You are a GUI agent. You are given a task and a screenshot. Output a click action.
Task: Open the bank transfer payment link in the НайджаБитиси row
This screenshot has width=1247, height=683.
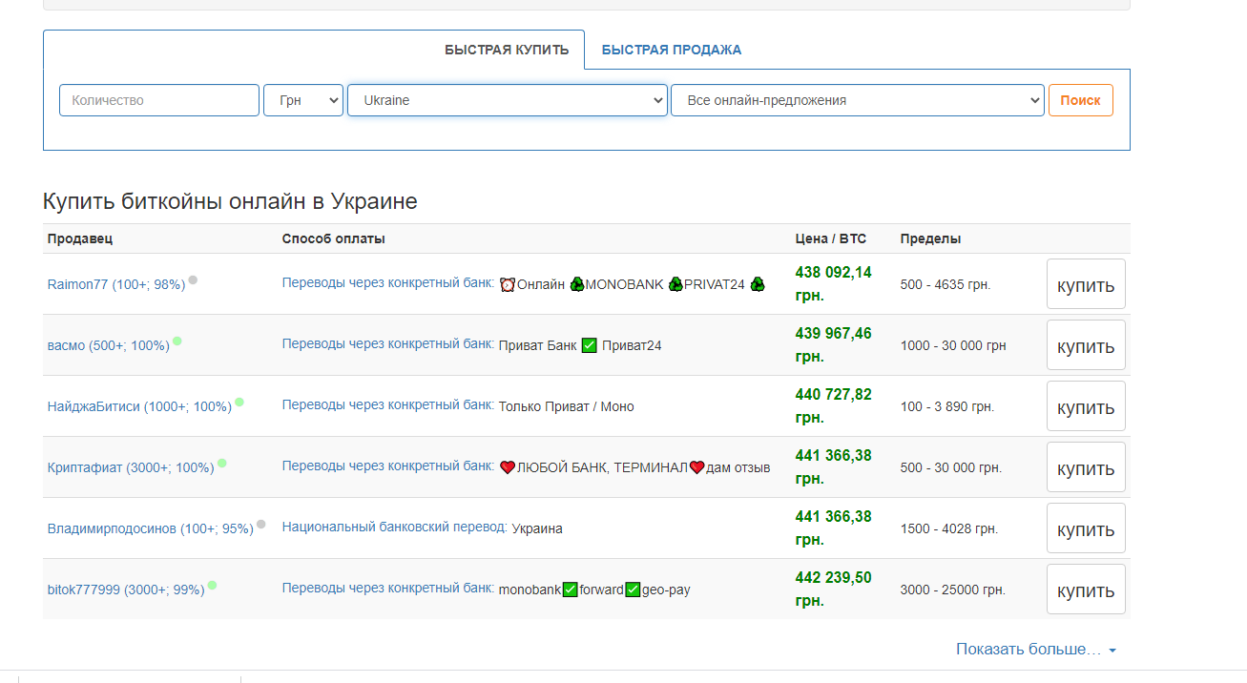click(x=388, y=404)
